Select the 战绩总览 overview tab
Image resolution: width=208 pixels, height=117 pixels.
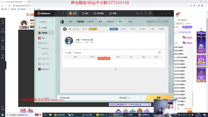point(114,29)
